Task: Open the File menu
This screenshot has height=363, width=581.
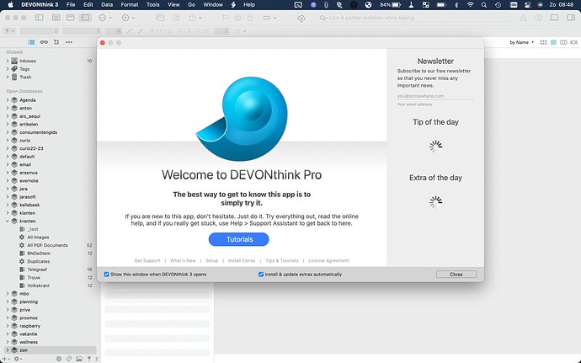Action: point(71,5)
